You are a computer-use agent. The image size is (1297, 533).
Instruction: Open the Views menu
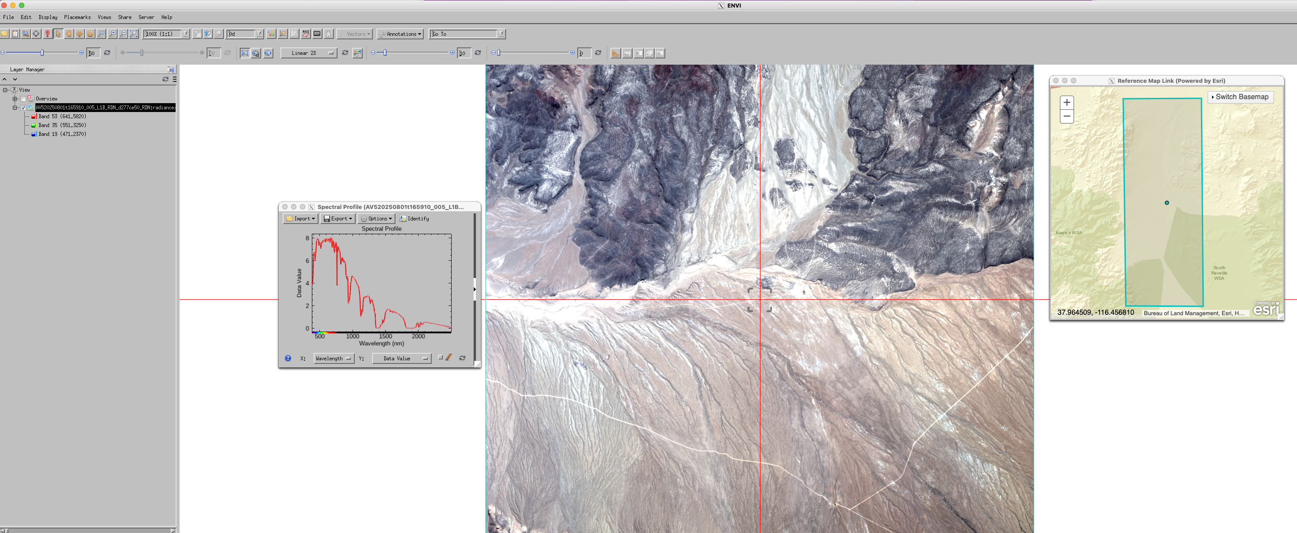click(x=104, y=17)
